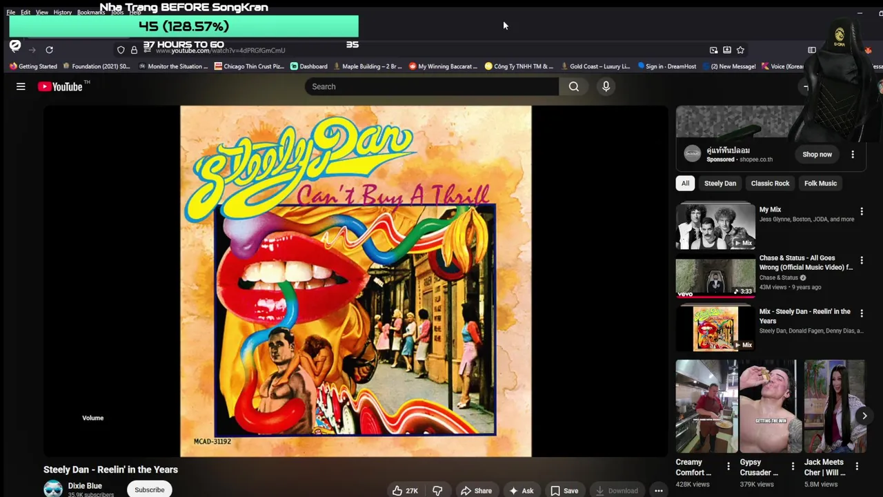The height and width of the screenshot is (497, 883).
Task: Open Dixie Blue channel name link
Action: (85, 486)
